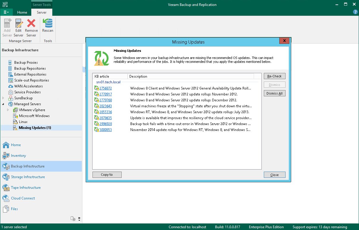Image resolution: width=359 pixels, height=230 pixels.
Task: Click the Managed Servers tree icon
Action: (11, 104)
